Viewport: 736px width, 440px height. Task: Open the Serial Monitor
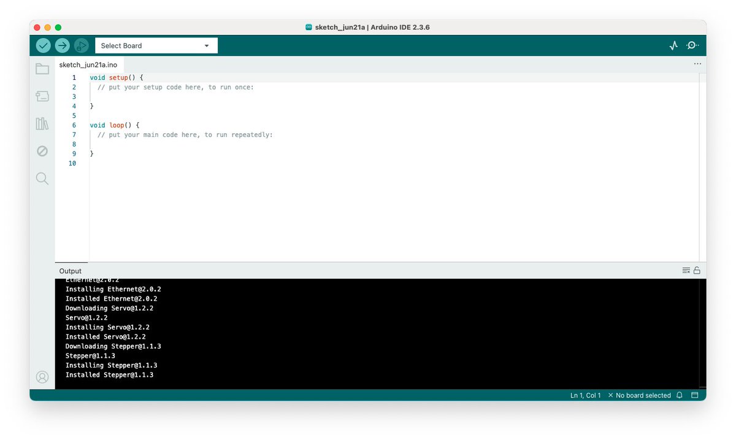tap(692, 45)
